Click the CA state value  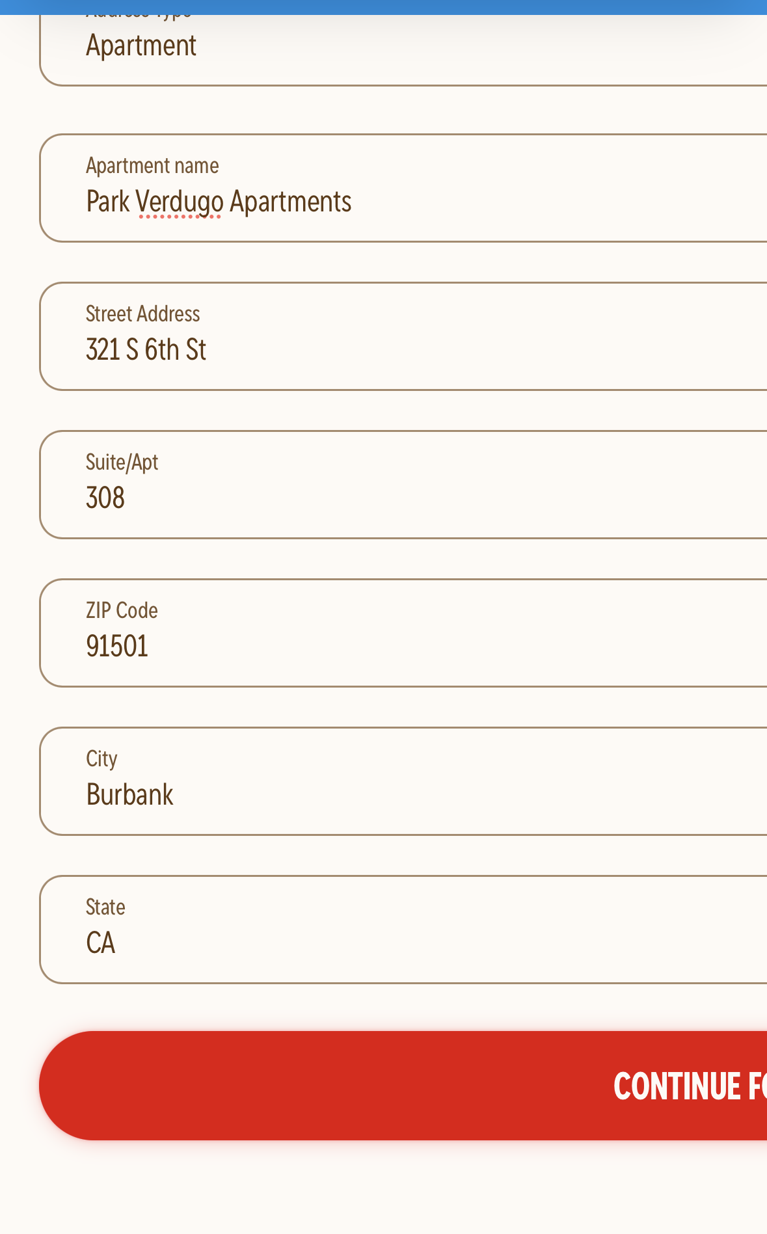click(101, 943)
